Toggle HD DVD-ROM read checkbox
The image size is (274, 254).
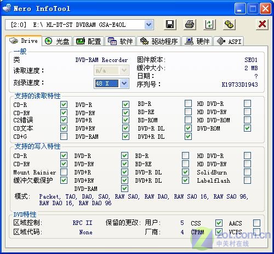[247, 120]
